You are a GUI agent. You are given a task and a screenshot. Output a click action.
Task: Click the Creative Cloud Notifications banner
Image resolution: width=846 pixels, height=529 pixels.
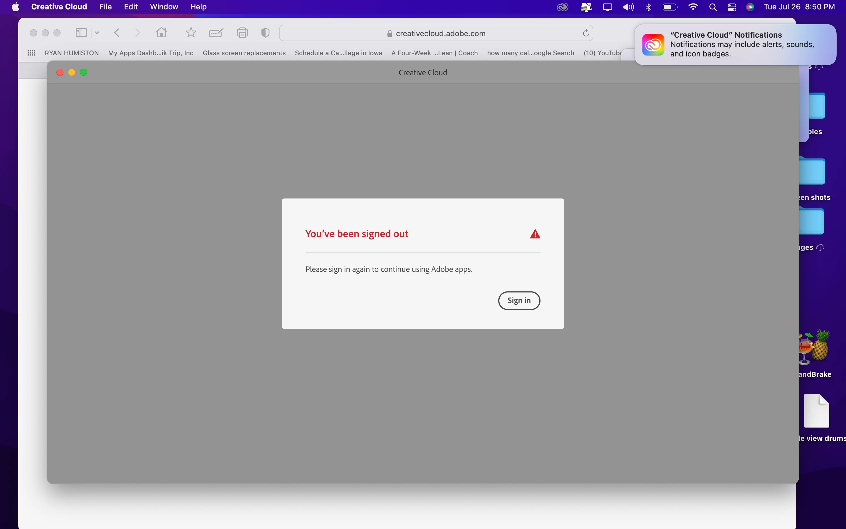pos(735,44)
